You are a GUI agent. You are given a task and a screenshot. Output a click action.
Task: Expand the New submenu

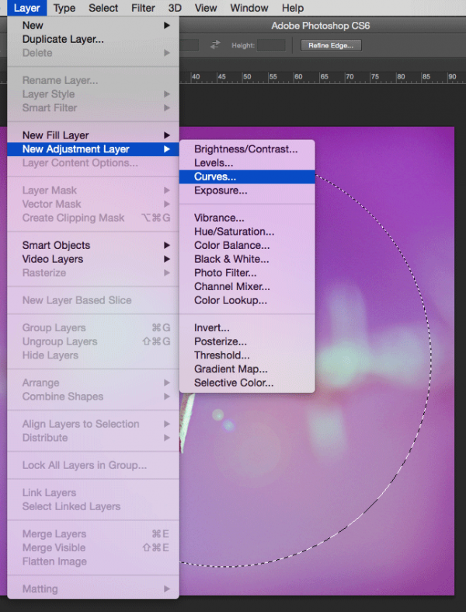(93, 26)
